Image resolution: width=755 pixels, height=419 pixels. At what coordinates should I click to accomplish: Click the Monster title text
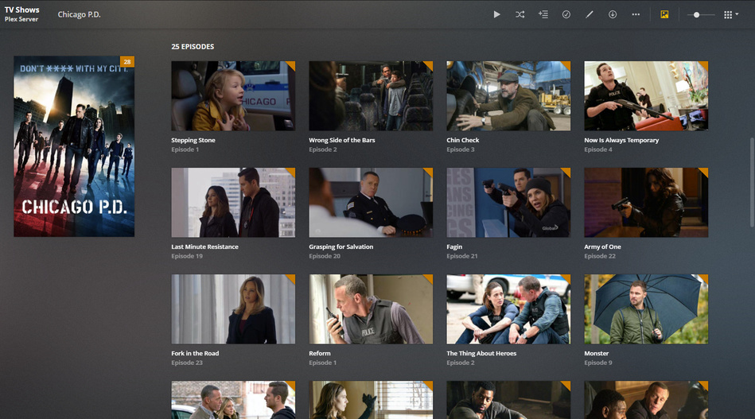point(597,354)
